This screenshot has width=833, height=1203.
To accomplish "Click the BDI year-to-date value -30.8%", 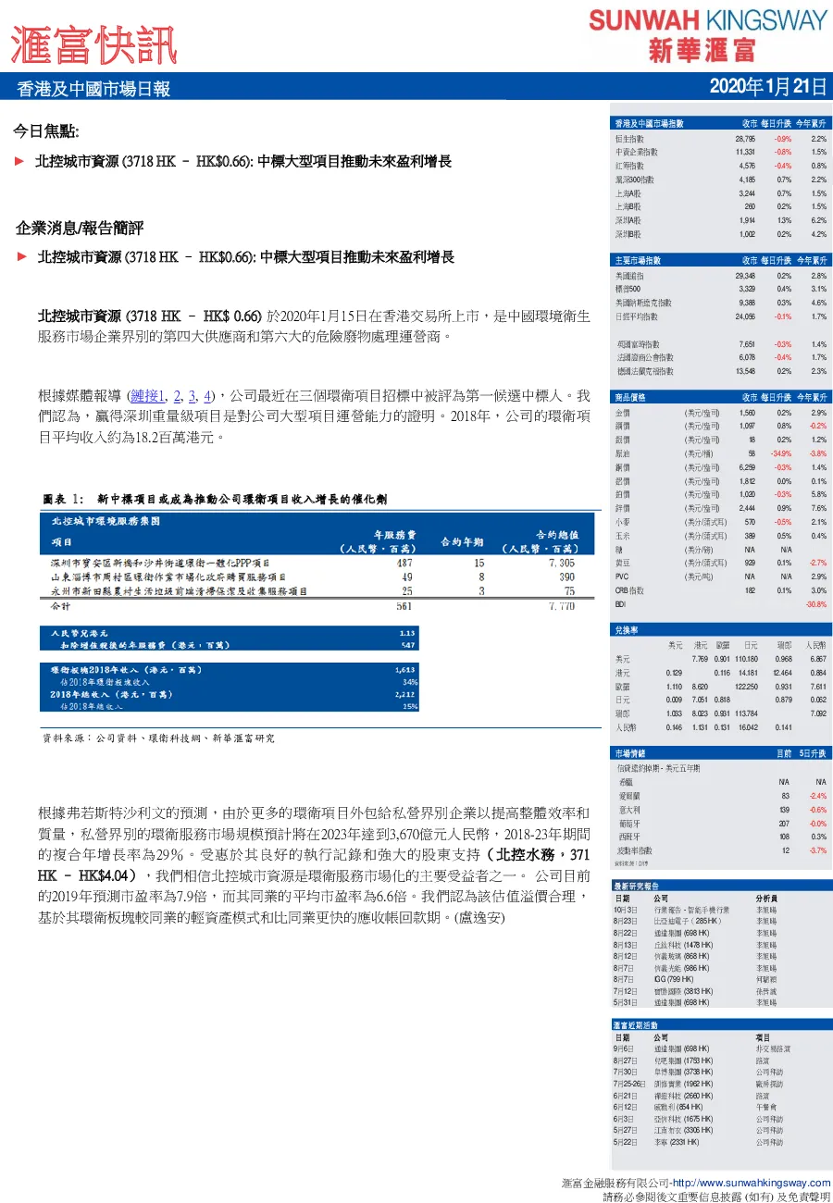I will pyautogui.click(x=816, y=604).
